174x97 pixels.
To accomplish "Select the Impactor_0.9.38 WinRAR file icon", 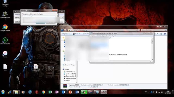I will tap(65, 86).
